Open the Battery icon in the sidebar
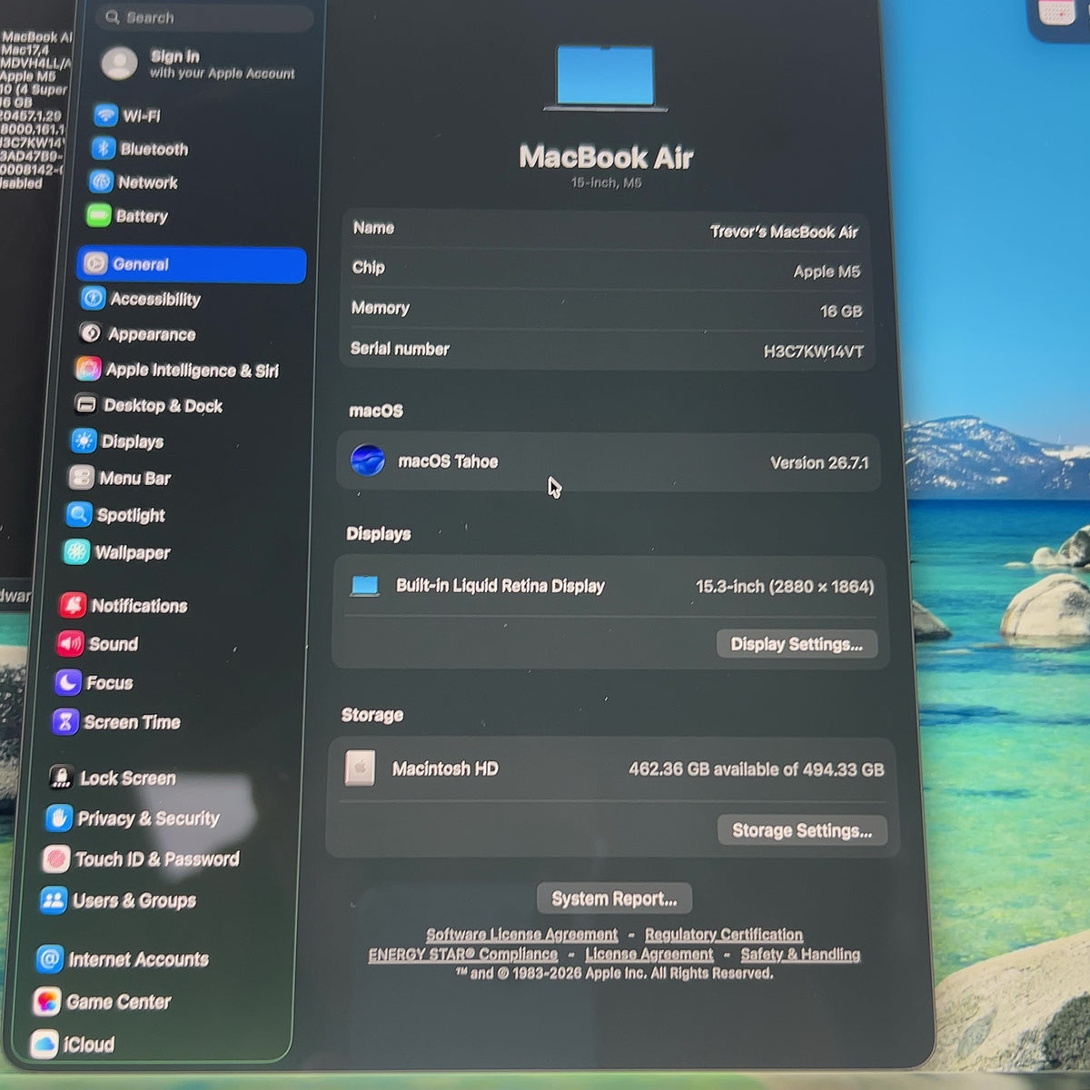 click(98, 216)
